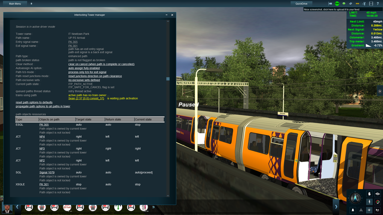The height and width of the screenshot is (215, 383).
Task: Toggle the pantograph lightning icon
Action: point(370,202)
